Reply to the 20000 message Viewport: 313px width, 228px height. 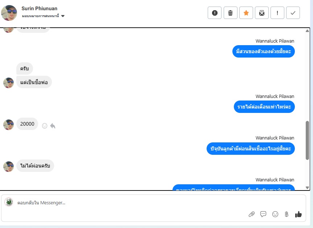click(53, 126)
